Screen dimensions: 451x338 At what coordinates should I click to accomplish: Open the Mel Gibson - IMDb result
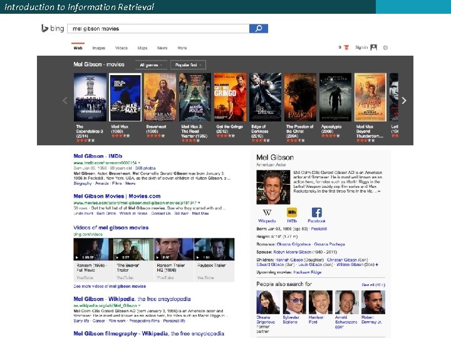pos(98,156)
